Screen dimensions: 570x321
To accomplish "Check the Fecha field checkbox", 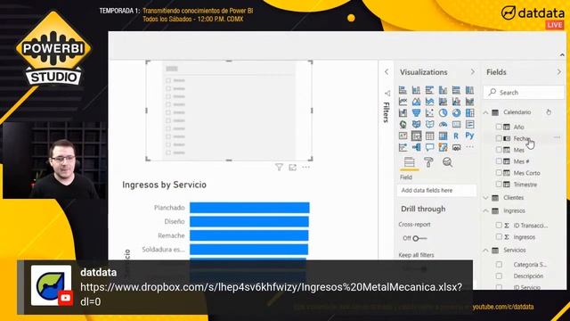I will click(499, 138).
